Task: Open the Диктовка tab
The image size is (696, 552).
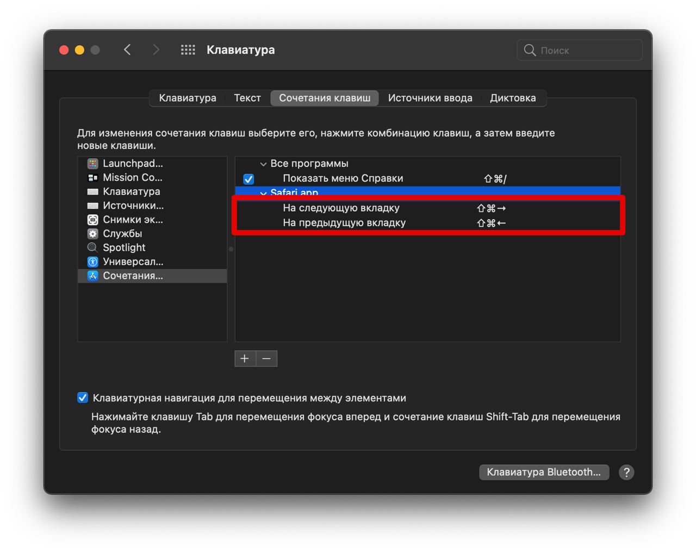Action: coord(513,98)
